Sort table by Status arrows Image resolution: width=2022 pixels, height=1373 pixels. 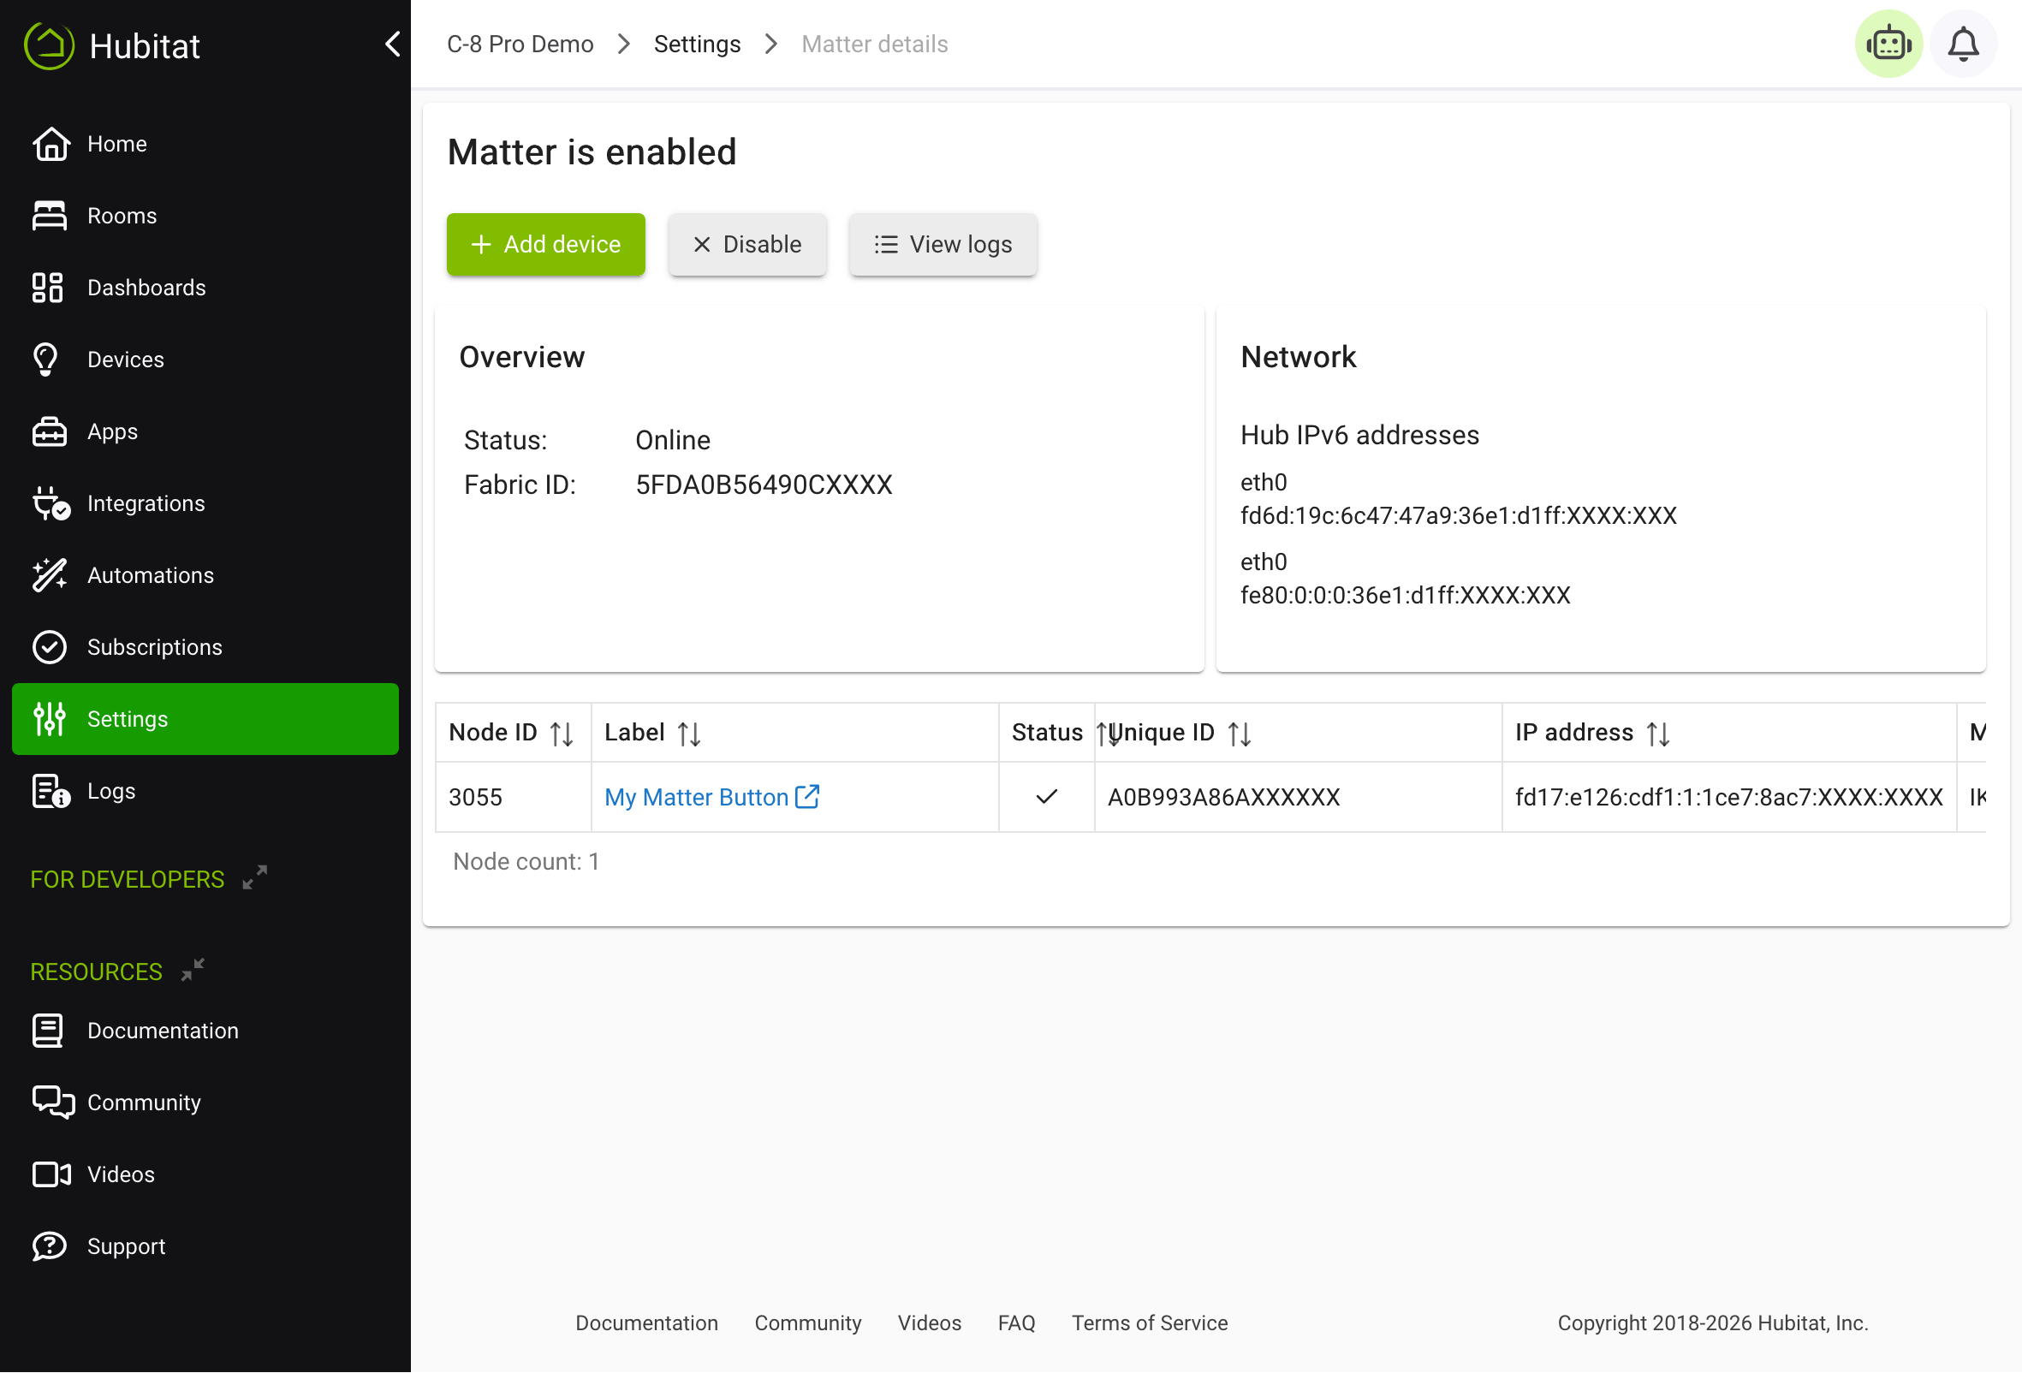click(1108, 734)
